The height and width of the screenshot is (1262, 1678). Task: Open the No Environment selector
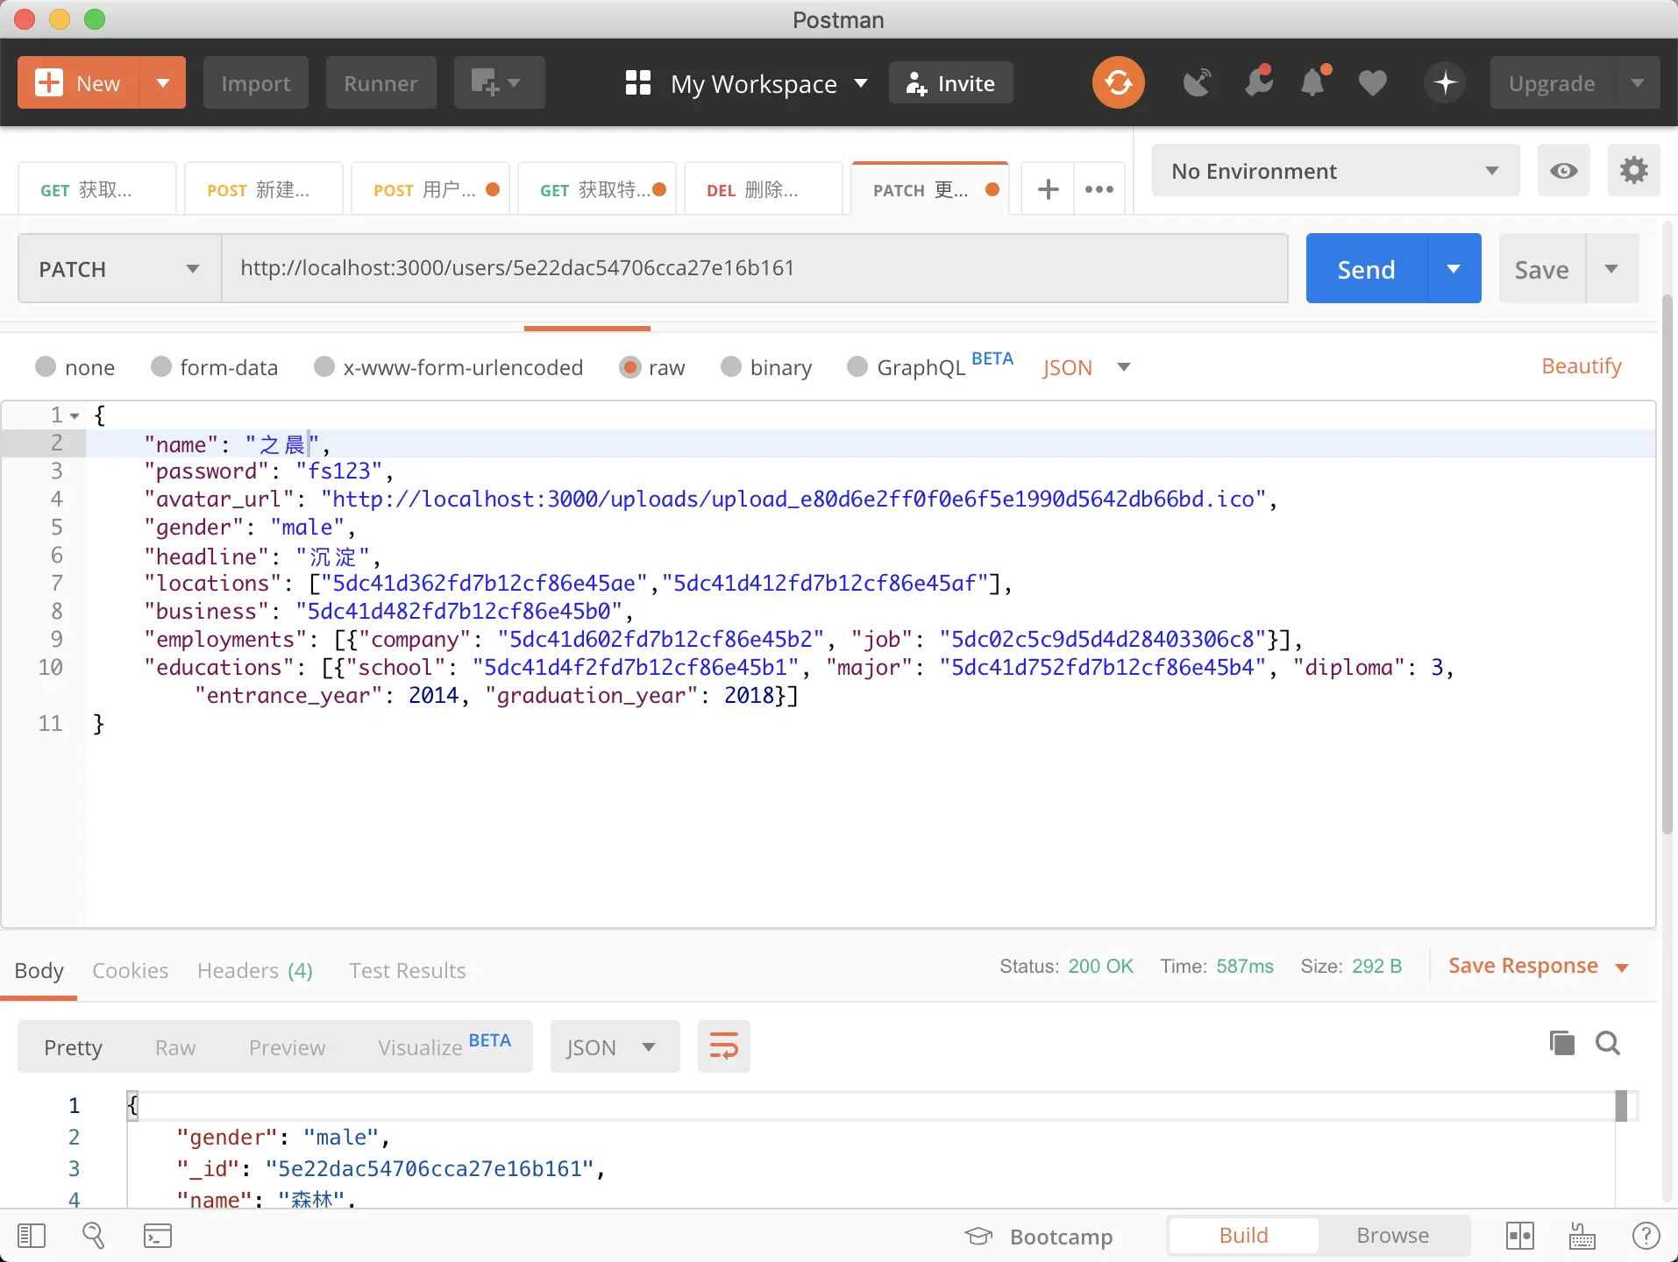pyautogui.click(x=1335, y=171)
